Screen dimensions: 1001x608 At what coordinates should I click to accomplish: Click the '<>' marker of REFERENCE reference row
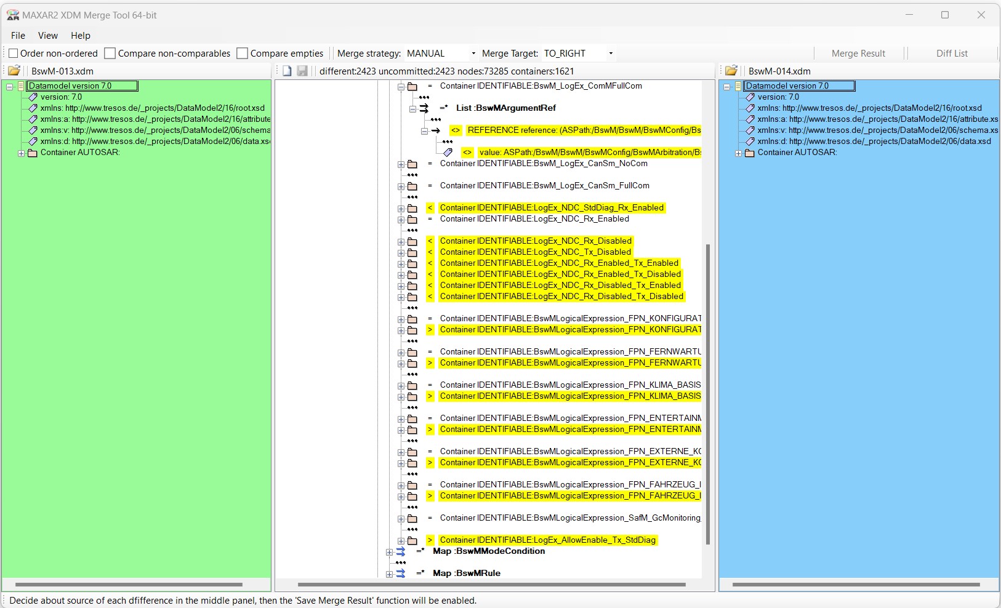click(456, 130)
